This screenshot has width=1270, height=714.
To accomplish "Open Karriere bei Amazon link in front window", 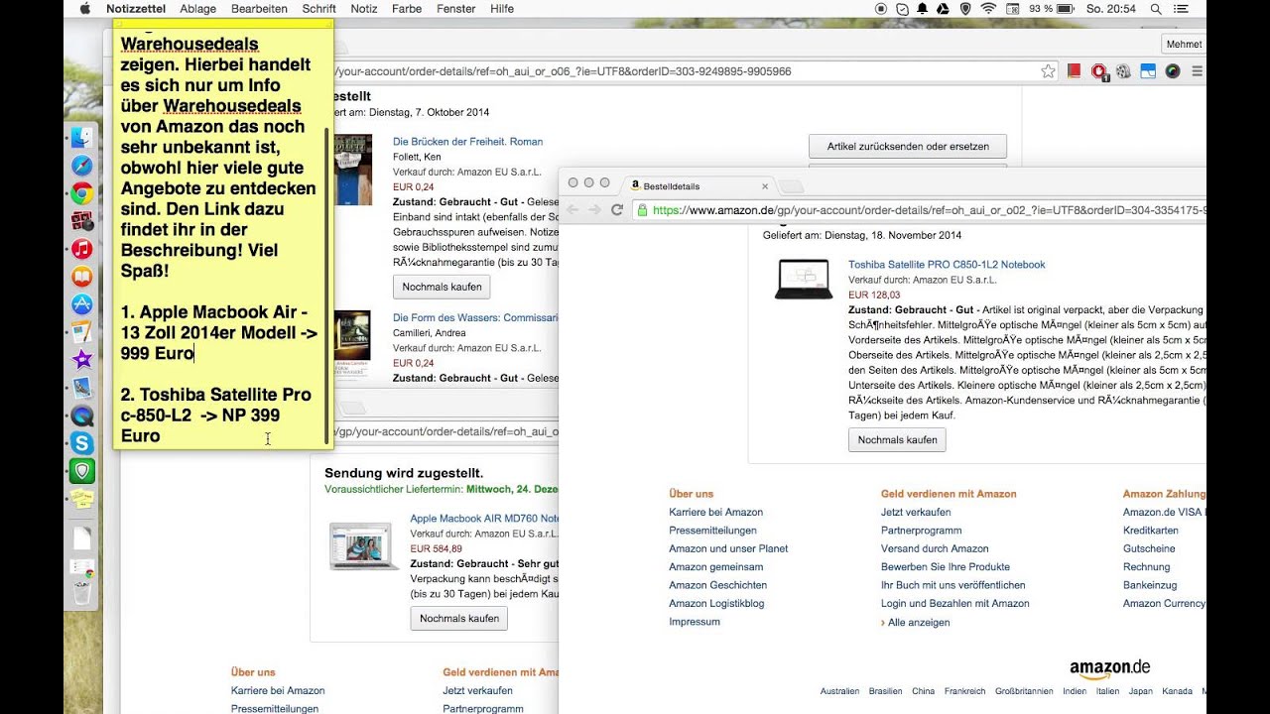I will 715,512.
